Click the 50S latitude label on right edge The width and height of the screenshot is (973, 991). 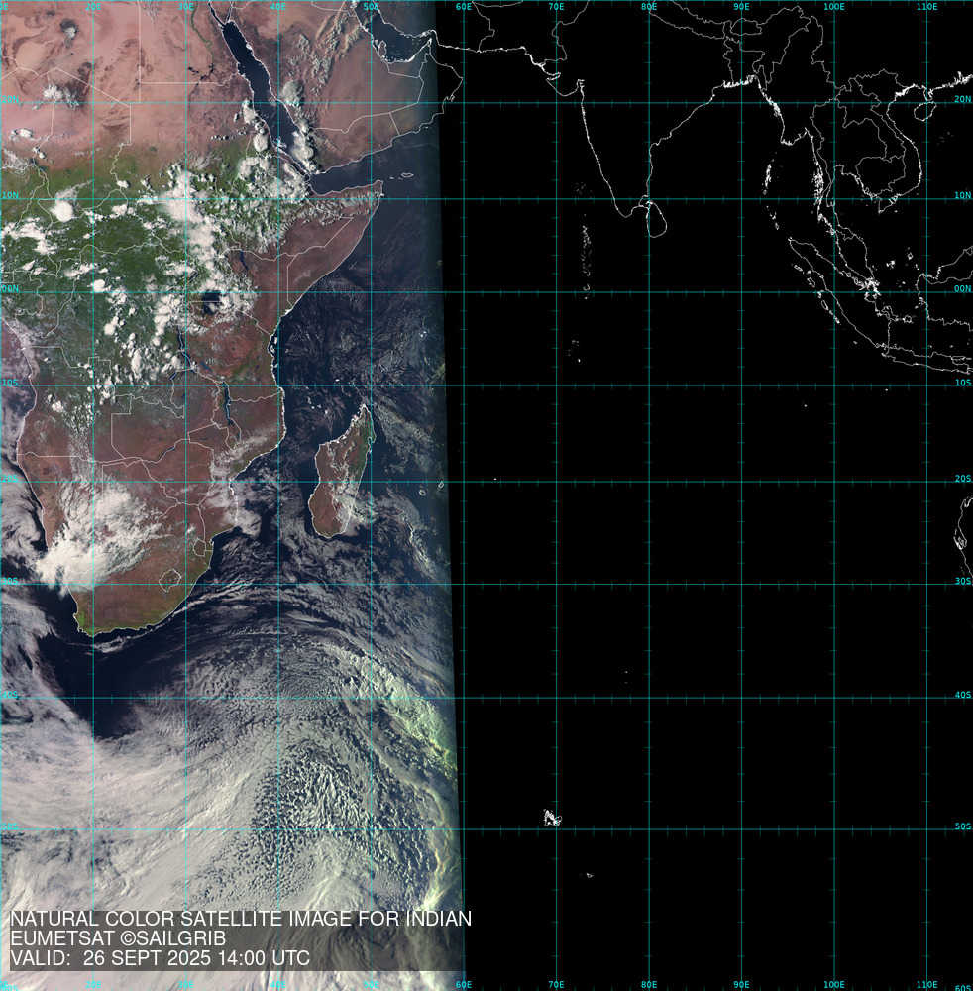[x=962, y=826]
